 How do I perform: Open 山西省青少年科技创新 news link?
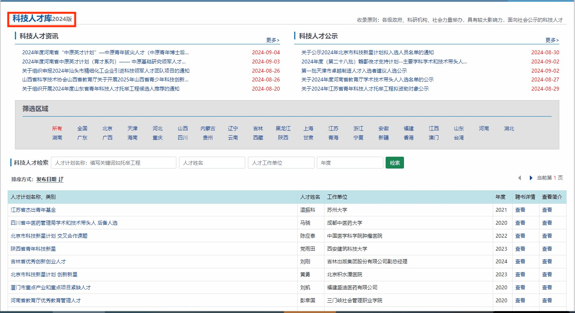(x=105, y=79)
